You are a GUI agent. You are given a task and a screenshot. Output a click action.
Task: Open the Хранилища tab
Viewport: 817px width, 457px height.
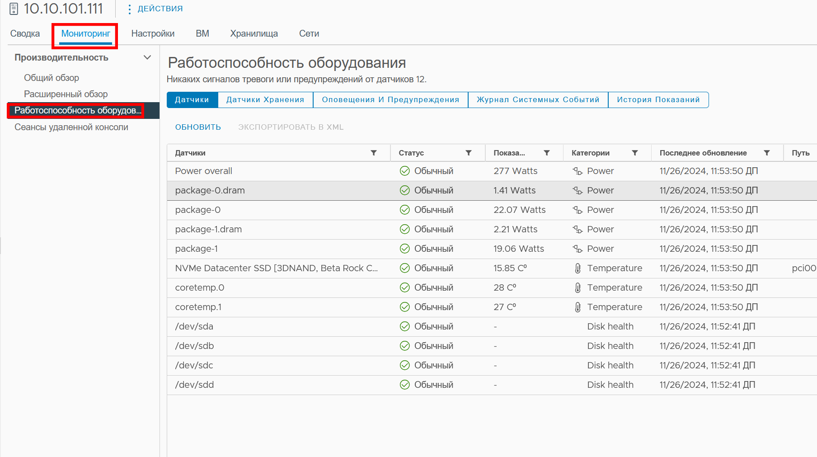coord(254,33)
